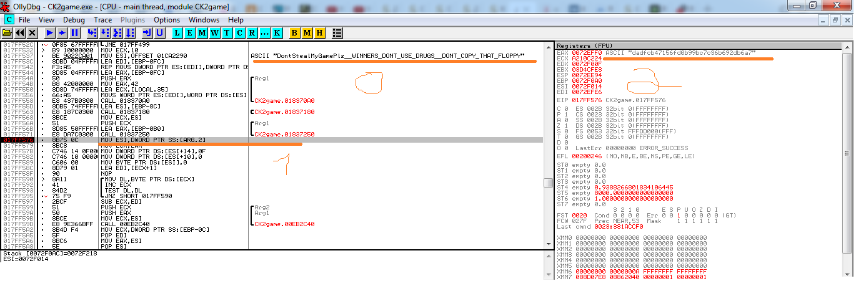Image resolution: width=856 pixels, height=281 pixels.
Task: Select the CK2game.01837180 comment
Action: (x=284, y=112)
